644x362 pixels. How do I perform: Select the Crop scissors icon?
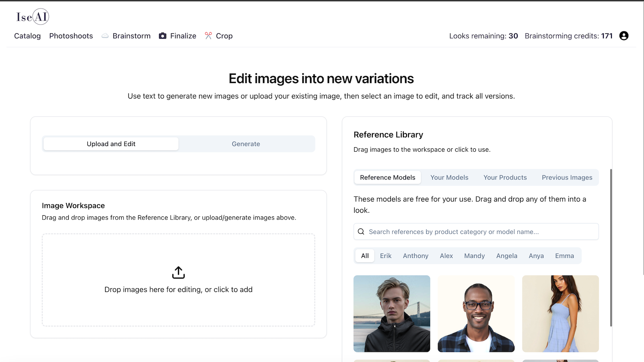208,36
